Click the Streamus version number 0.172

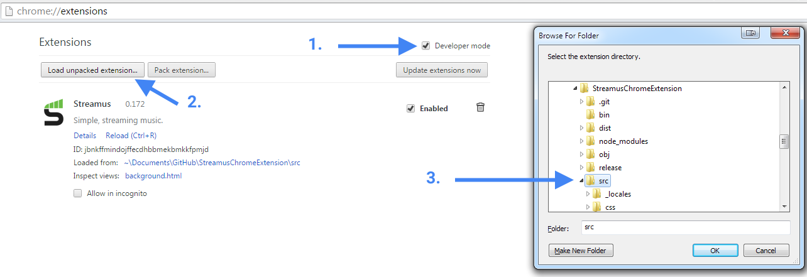[134, 104]
